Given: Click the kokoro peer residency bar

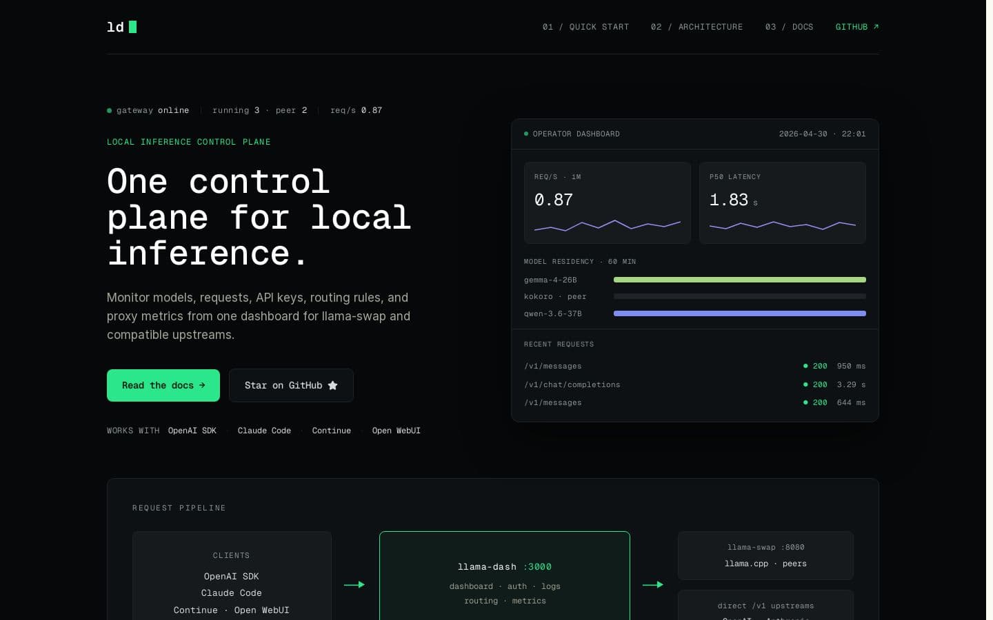Looking at the screenshot, I should (740, 296).
